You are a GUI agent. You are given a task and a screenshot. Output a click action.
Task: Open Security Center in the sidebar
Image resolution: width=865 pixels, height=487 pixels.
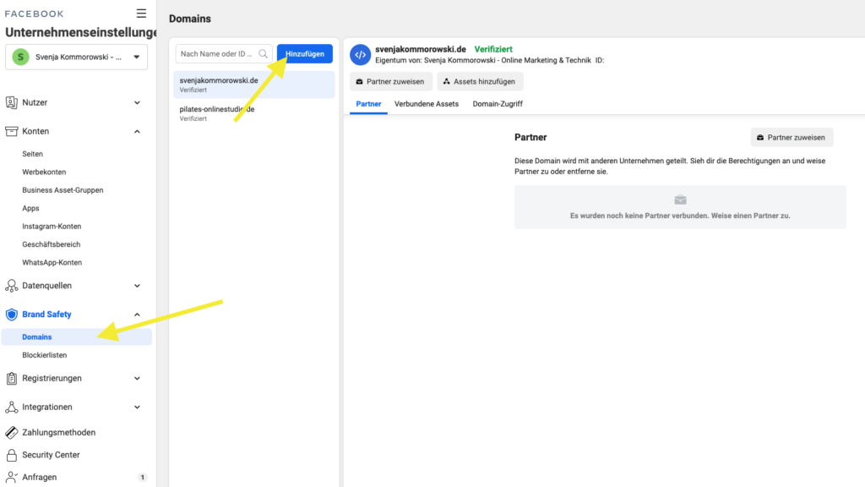click(51, 454)
